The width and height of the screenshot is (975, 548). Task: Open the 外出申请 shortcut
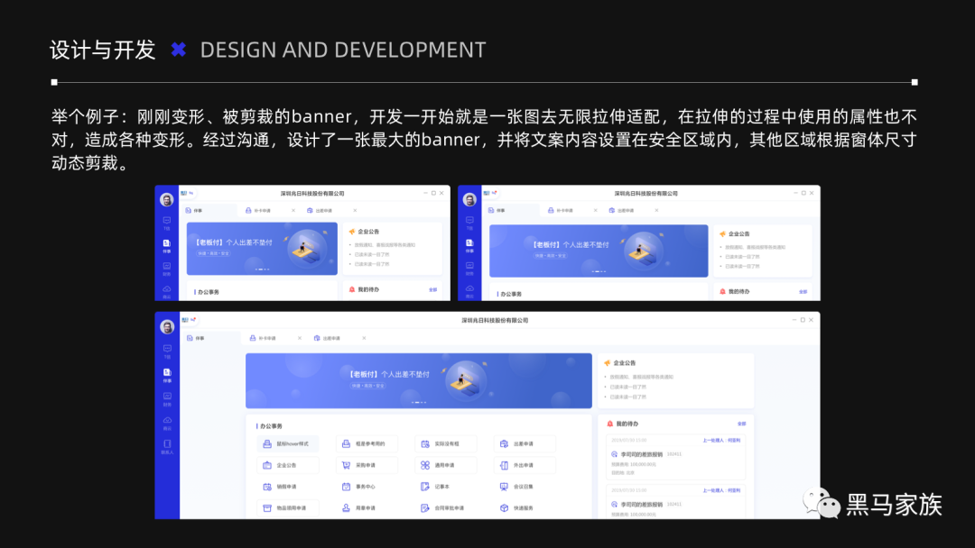(523, 465)
